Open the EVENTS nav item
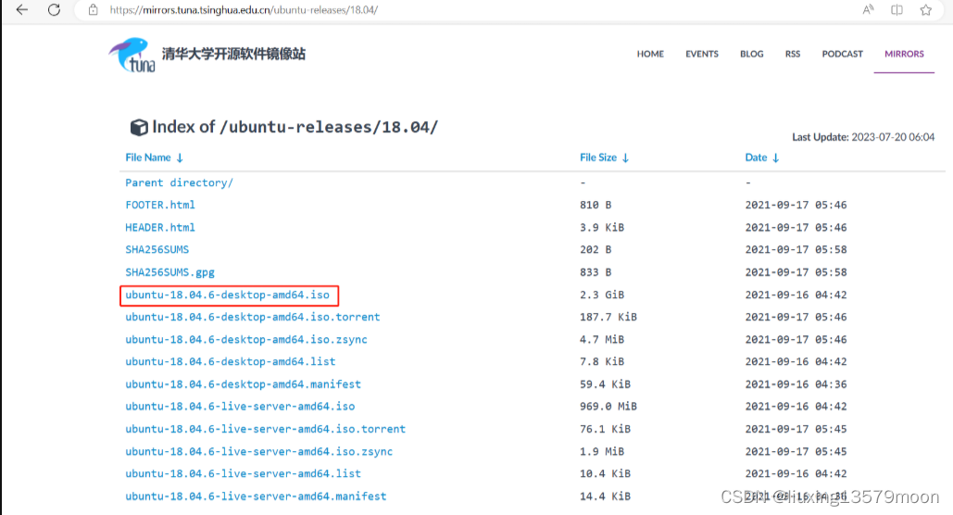The height and width of the screenshot is (515, 953). pos(702,54)
